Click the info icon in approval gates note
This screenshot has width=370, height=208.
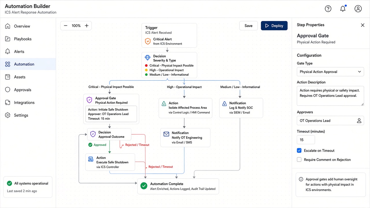[301, 179]
